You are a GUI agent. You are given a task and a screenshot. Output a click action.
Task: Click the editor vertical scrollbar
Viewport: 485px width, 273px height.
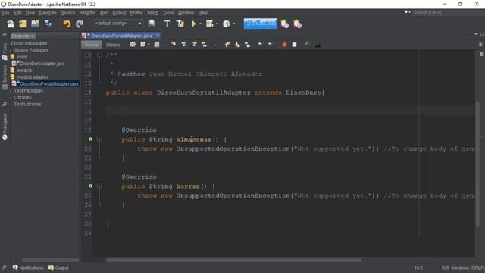pyautogui.click(x=478, y=164)
